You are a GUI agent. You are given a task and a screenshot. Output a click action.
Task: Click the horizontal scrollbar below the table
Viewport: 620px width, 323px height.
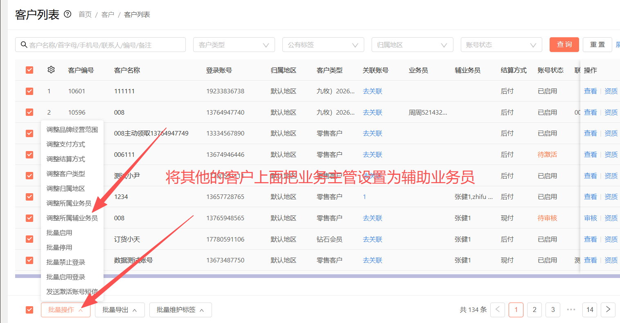coord(318,276)
